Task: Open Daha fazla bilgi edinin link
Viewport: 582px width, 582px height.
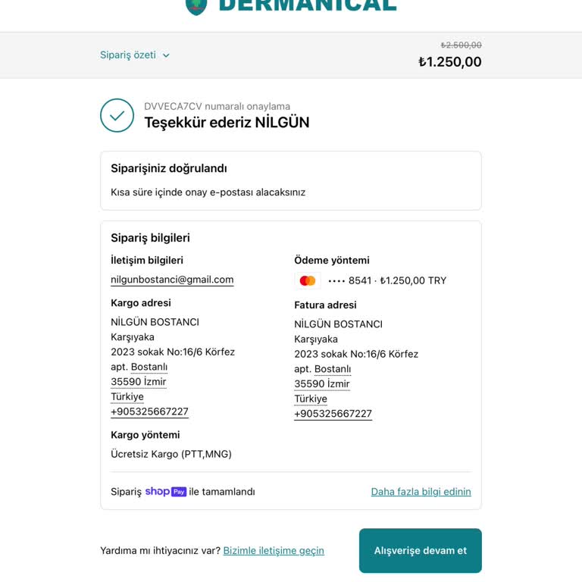Action: pyautogui.click(x=421, y=492)
